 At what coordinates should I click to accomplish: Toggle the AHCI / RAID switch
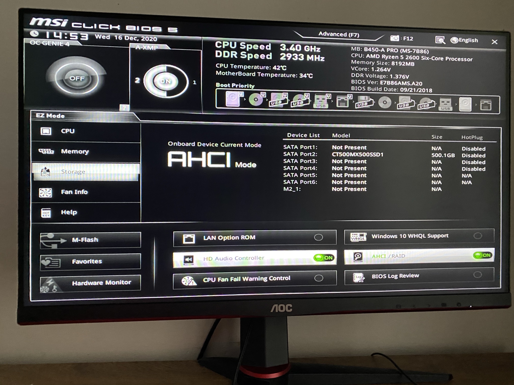coord(482,255)
